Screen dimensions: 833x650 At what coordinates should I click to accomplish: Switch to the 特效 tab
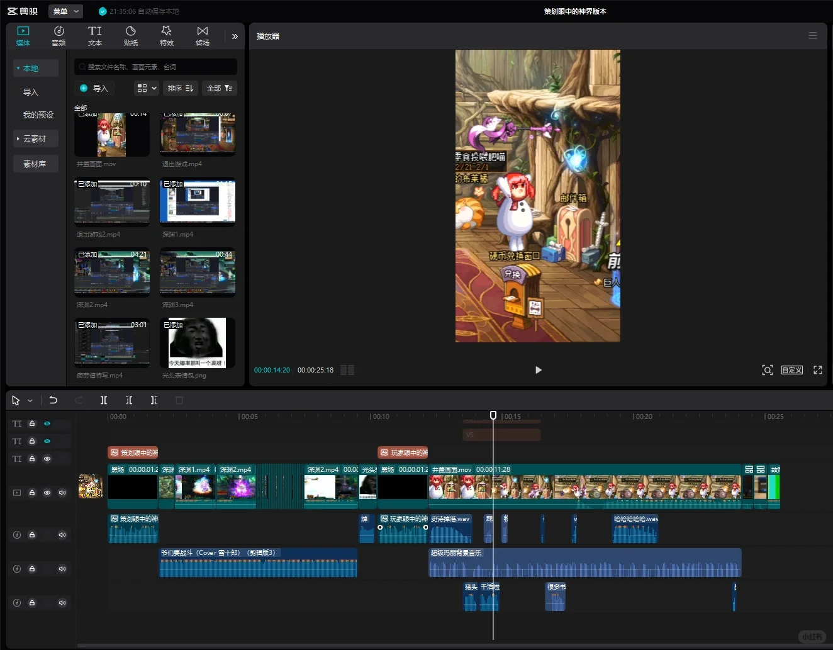167,36
